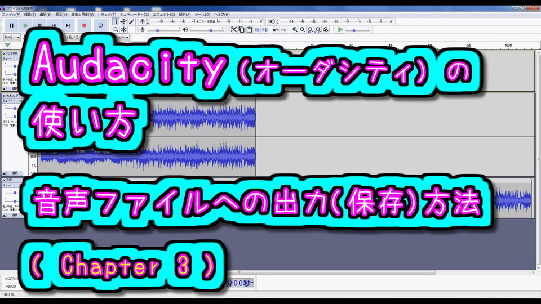Screen dimensions: 541x304
Task: Click 選択 button on りす track
Action: [15, 215]
